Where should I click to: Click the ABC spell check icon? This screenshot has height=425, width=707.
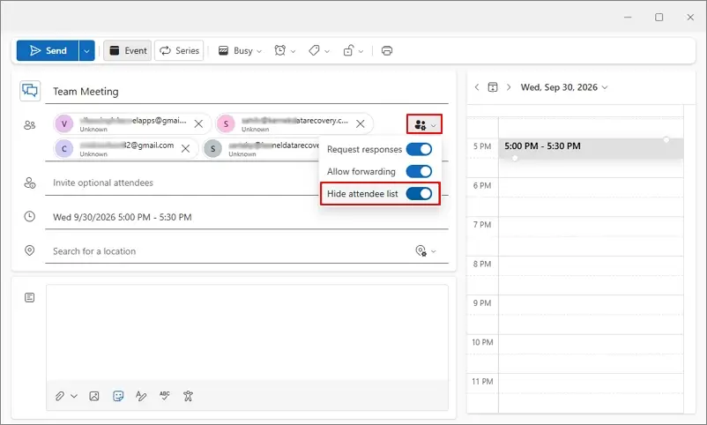click(x=165, y=396)
